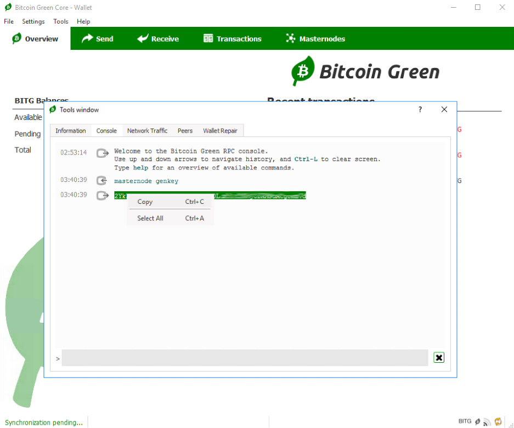Viewport: 514px width, 428px height.
Task: Click the 02:53:14 timestamp
Action: (74, 152)
